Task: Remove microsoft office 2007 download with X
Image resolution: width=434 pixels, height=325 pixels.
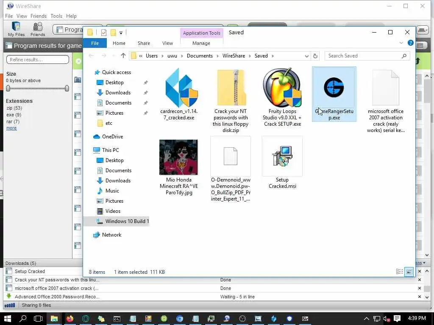Action: point(419,288)
